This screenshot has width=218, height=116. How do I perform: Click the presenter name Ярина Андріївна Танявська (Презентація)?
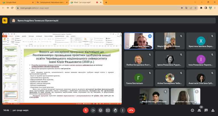38,20
